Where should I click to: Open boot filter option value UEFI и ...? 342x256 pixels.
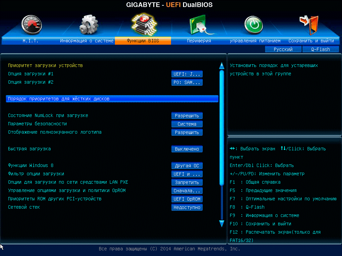pyautogui.click(x=187, y=174)
